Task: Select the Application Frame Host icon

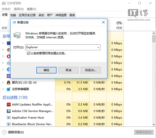Action: click(x=9, y=118)
